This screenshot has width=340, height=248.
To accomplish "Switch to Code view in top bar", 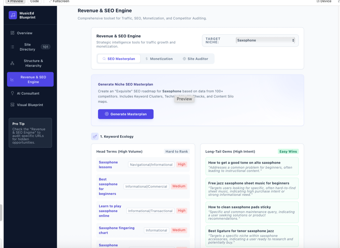I will [35, 1].
